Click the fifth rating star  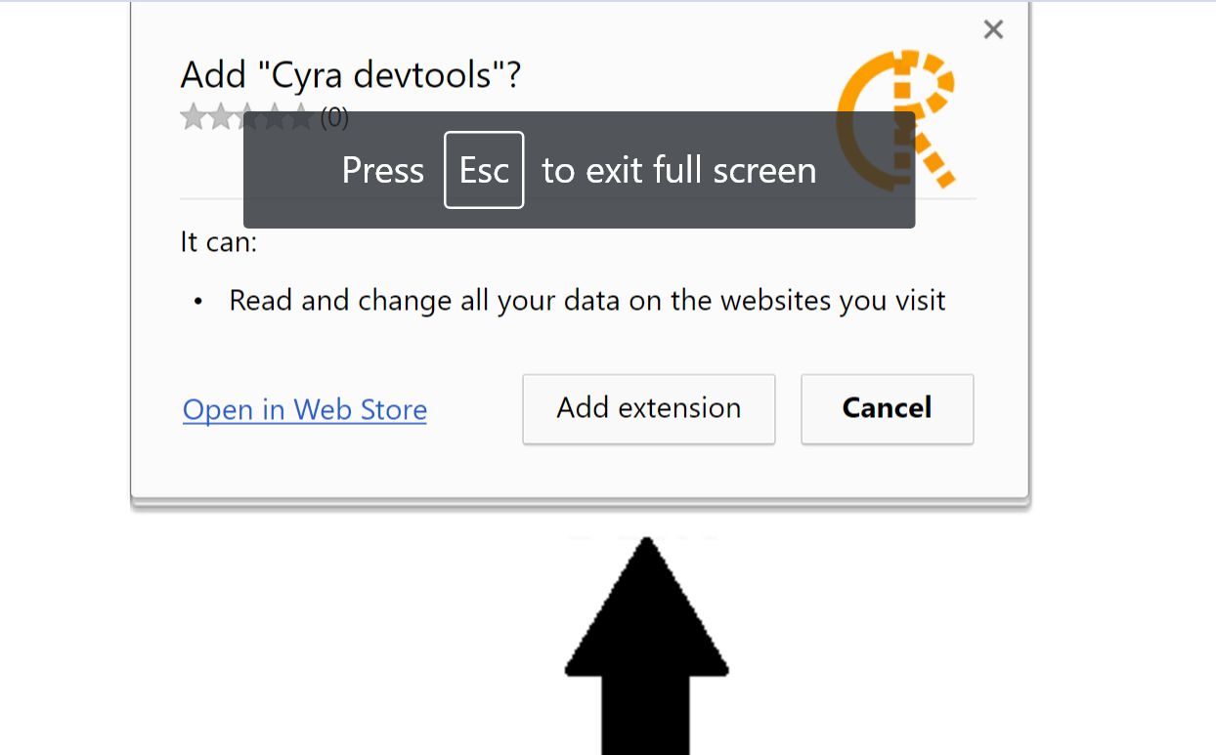(x=301, y=106)
